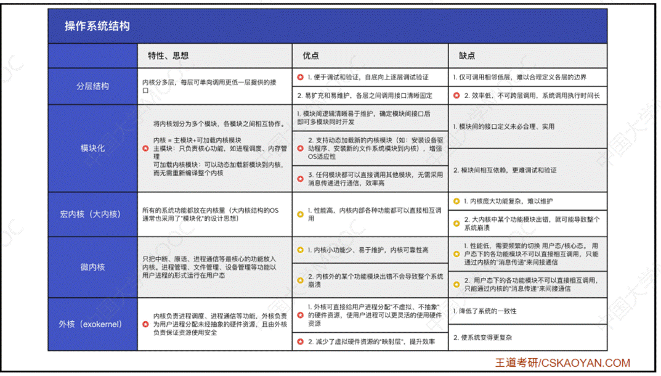Viewport: 661px width, 376px height.
Task: Select the 分层结构 row header
Action: 93,86
